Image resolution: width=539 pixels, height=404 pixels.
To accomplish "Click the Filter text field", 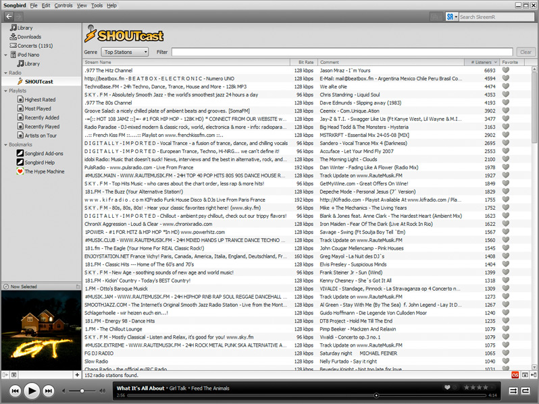I will (342, 52).
